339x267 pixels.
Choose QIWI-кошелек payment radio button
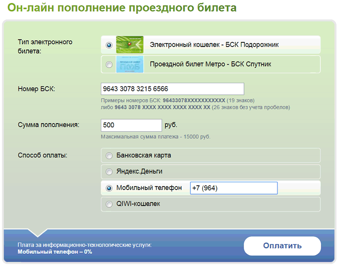tap(109, 204)
